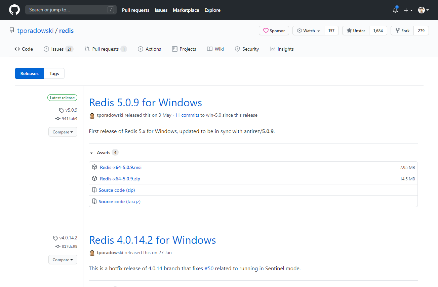The height and width of the screenshot is (287, 438).
Task: Open the v4.0.14.2 tag link
Action: coord(65,238)
